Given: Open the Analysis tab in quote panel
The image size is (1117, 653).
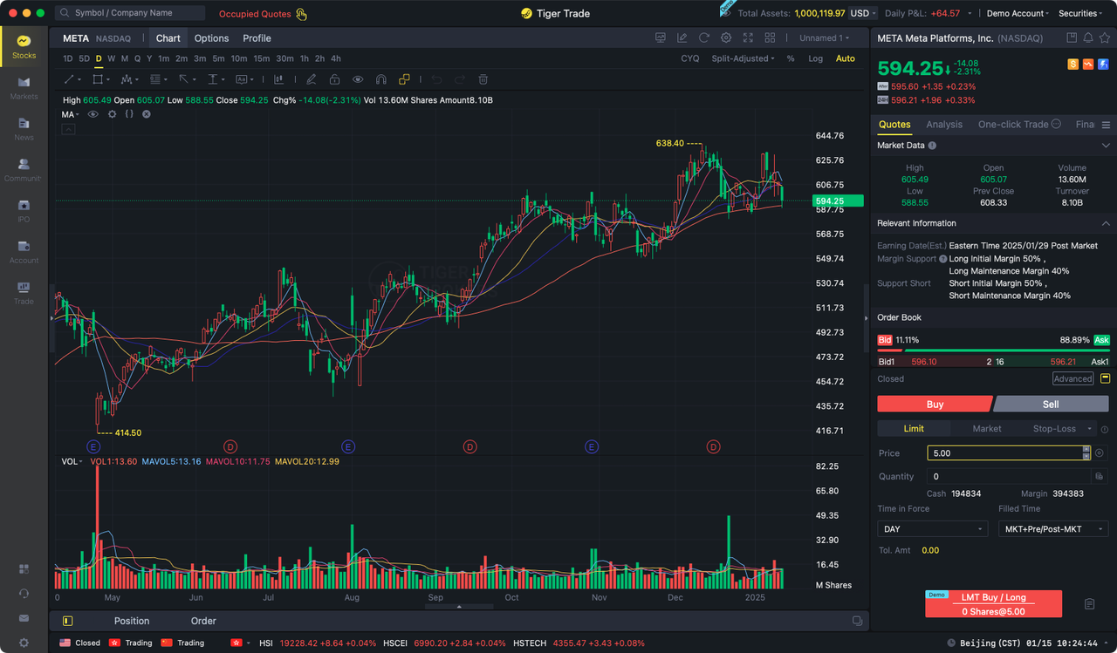Looking at the screenshot, I should point(944,125).
